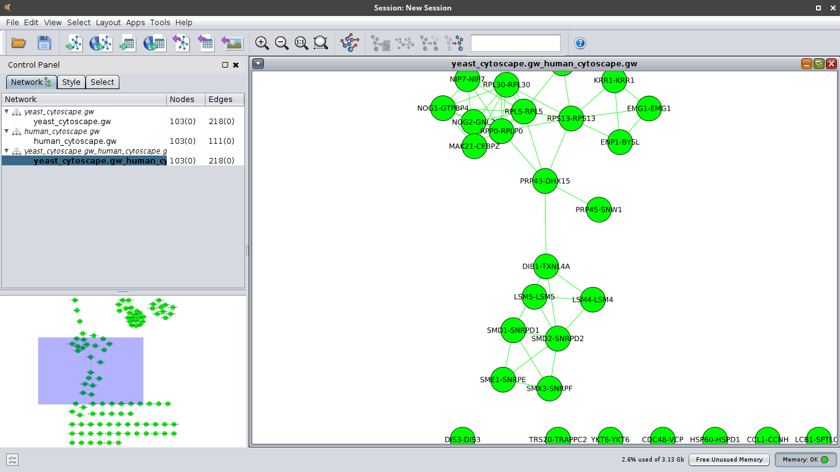Open the Select menu
Viewport: 840px width, 472px height.
(x=79, y=22)
